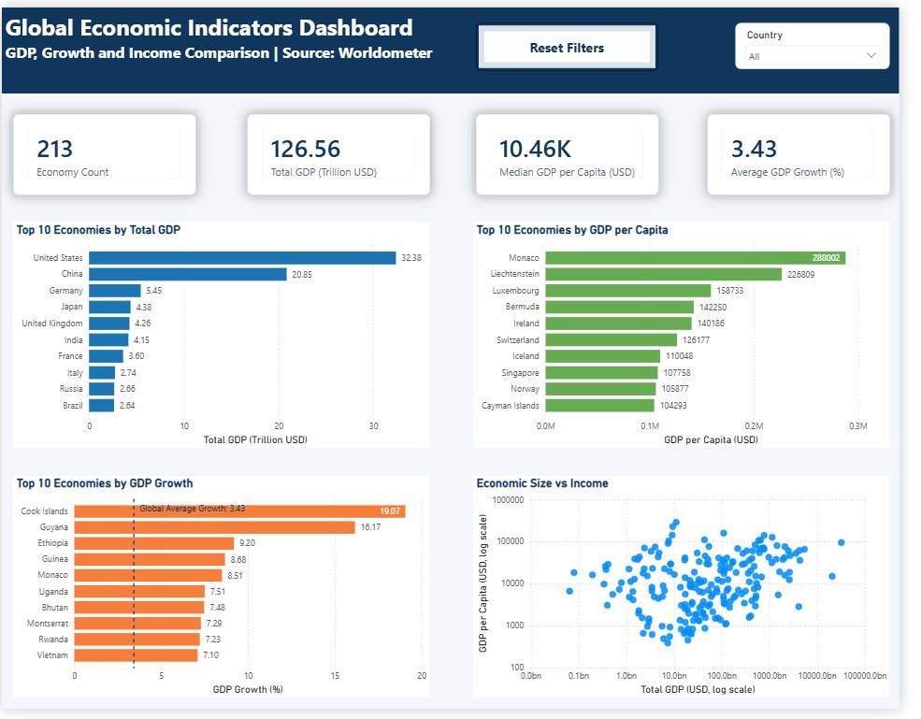Select the Japan bar valued 4.38
Image resolution: width=921 pixels, height=719 pixels.
pos(109,308)
